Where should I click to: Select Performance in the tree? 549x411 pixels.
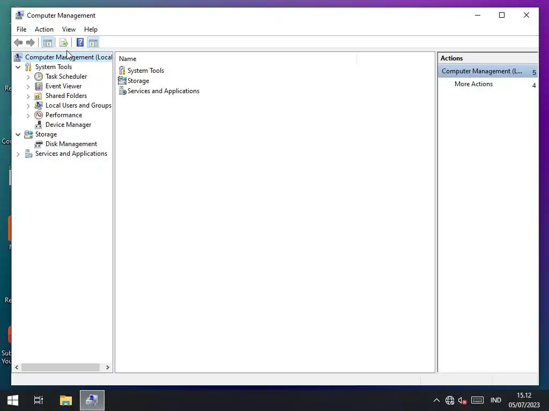coord(64,115)
